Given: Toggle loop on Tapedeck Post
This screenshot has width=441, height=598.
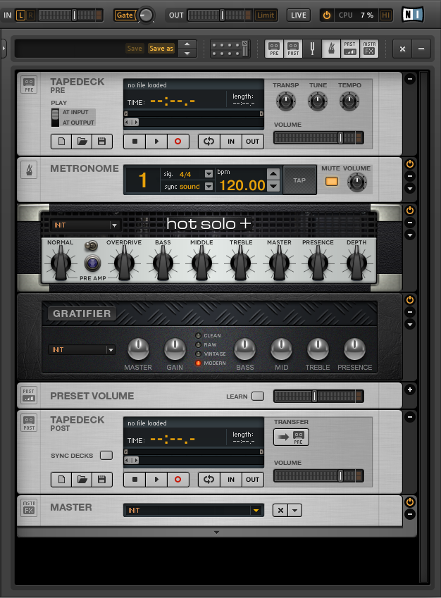Looking at the screenshot, I should [x=209, y=480].
